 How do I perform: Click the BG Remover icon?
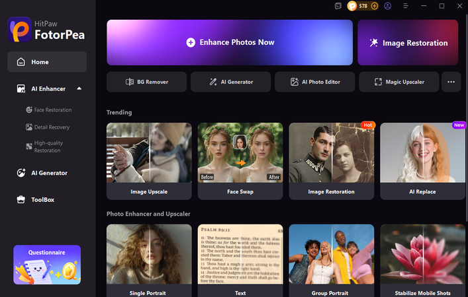click(x=130, y=82)
